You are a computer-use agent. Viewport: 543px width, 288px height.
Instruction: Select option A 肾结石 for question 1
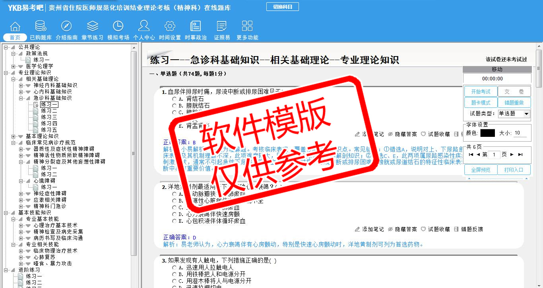tap(174, 99)
